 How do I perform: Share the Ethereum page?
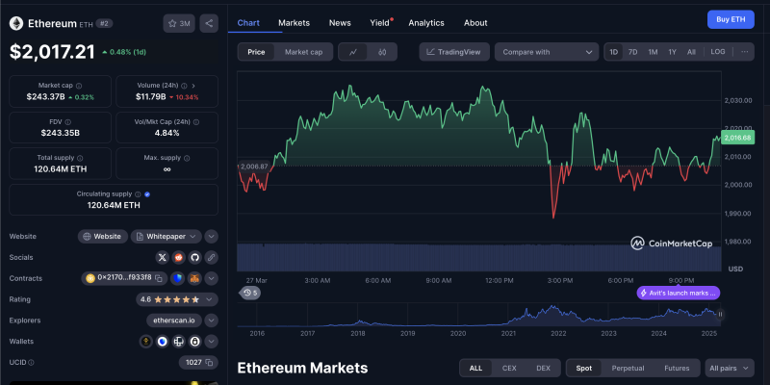(209, 23)
